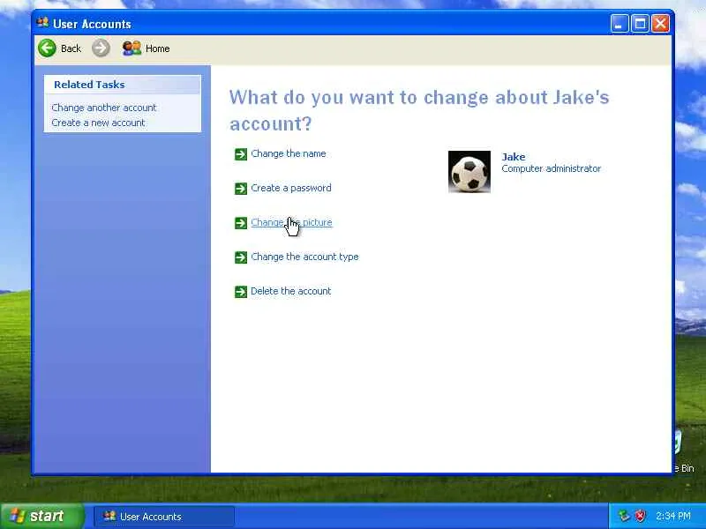Viewport: 706px width, 529px height.
Task: Click the Jake account name text
Action: pos(514,157)
